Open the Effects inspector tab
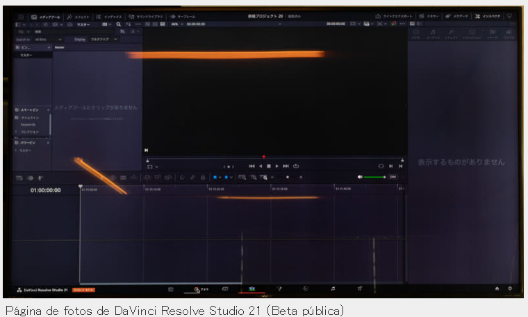 [x=451, y=34]
